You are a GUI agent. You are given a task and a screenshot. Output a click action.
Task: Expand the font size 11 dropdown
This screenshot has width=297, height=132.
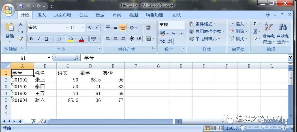(83, 28)
